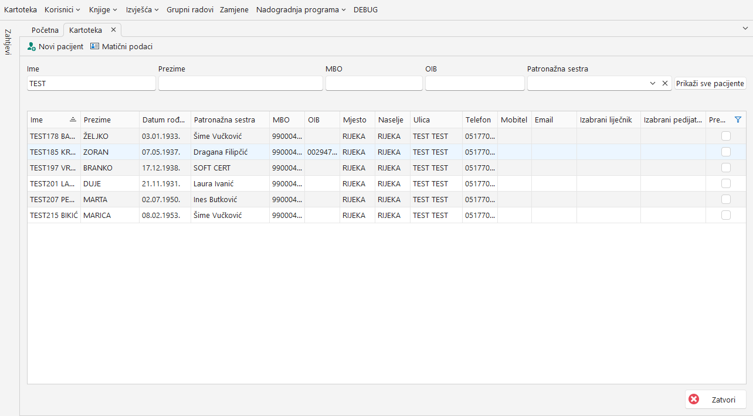The image size is (753, 416).
Task: Click Prikaži sve pacijente button
Action: point(710,84)
